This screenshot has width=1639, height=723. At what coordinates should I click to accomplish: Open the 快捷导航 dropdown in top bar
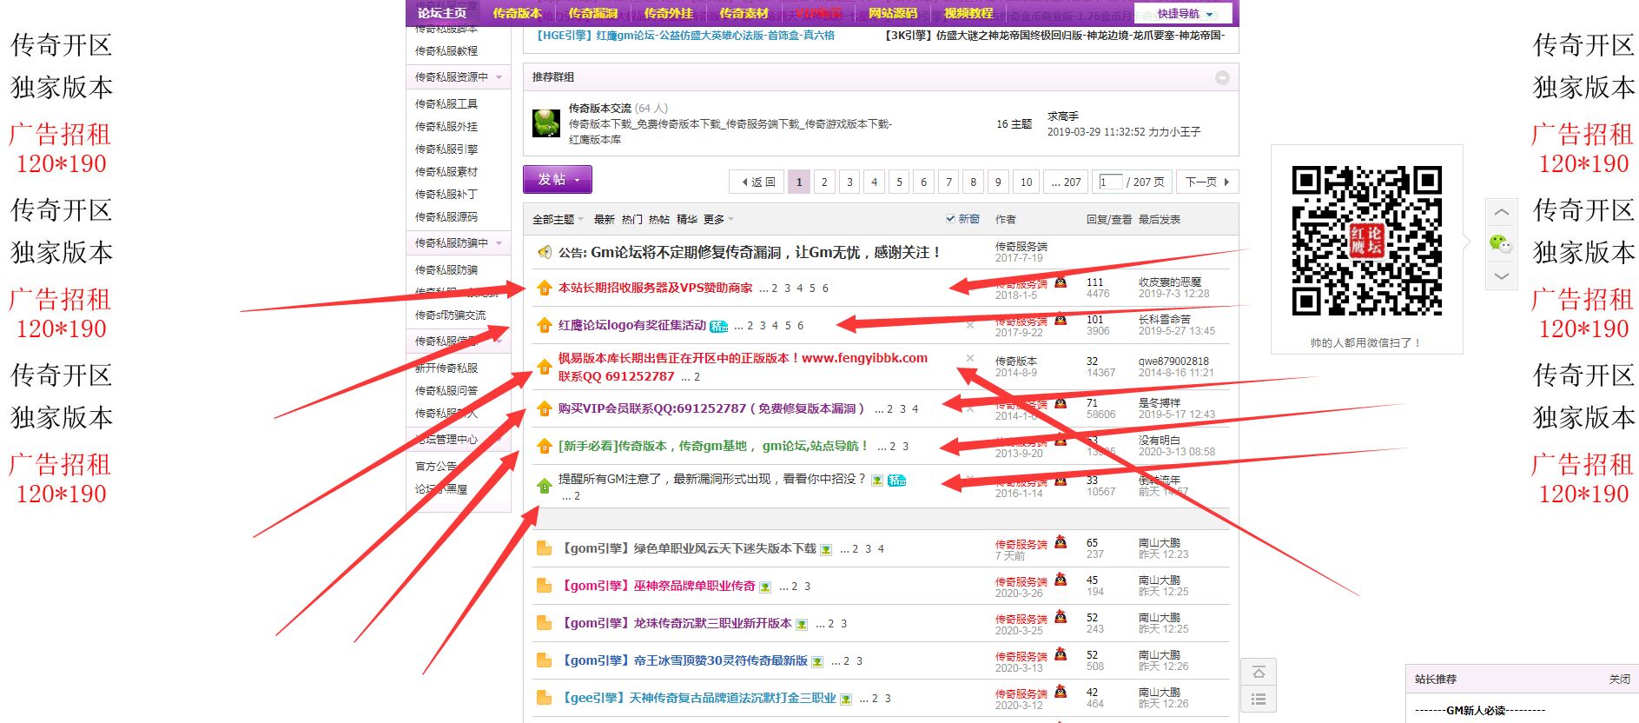(x=1184, y=13)
